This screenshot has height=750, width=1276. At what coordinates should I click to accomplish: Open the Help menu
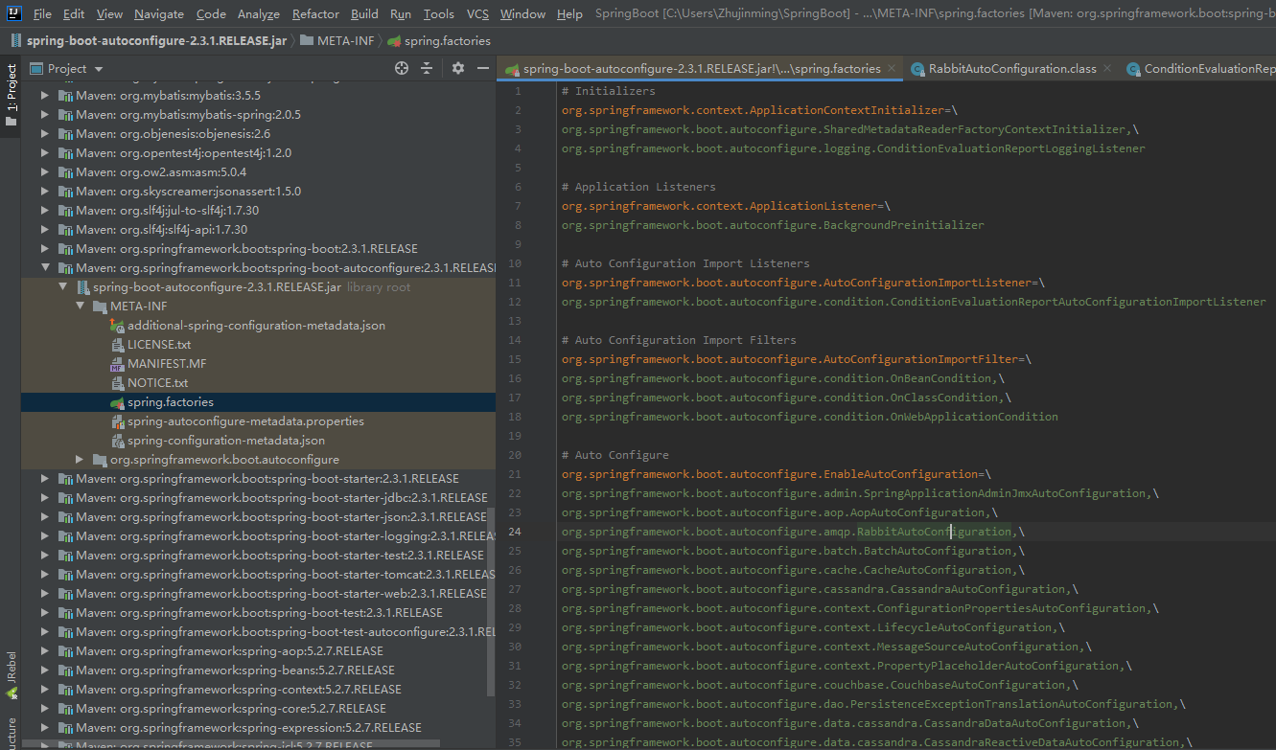click(x=569, y=13)
